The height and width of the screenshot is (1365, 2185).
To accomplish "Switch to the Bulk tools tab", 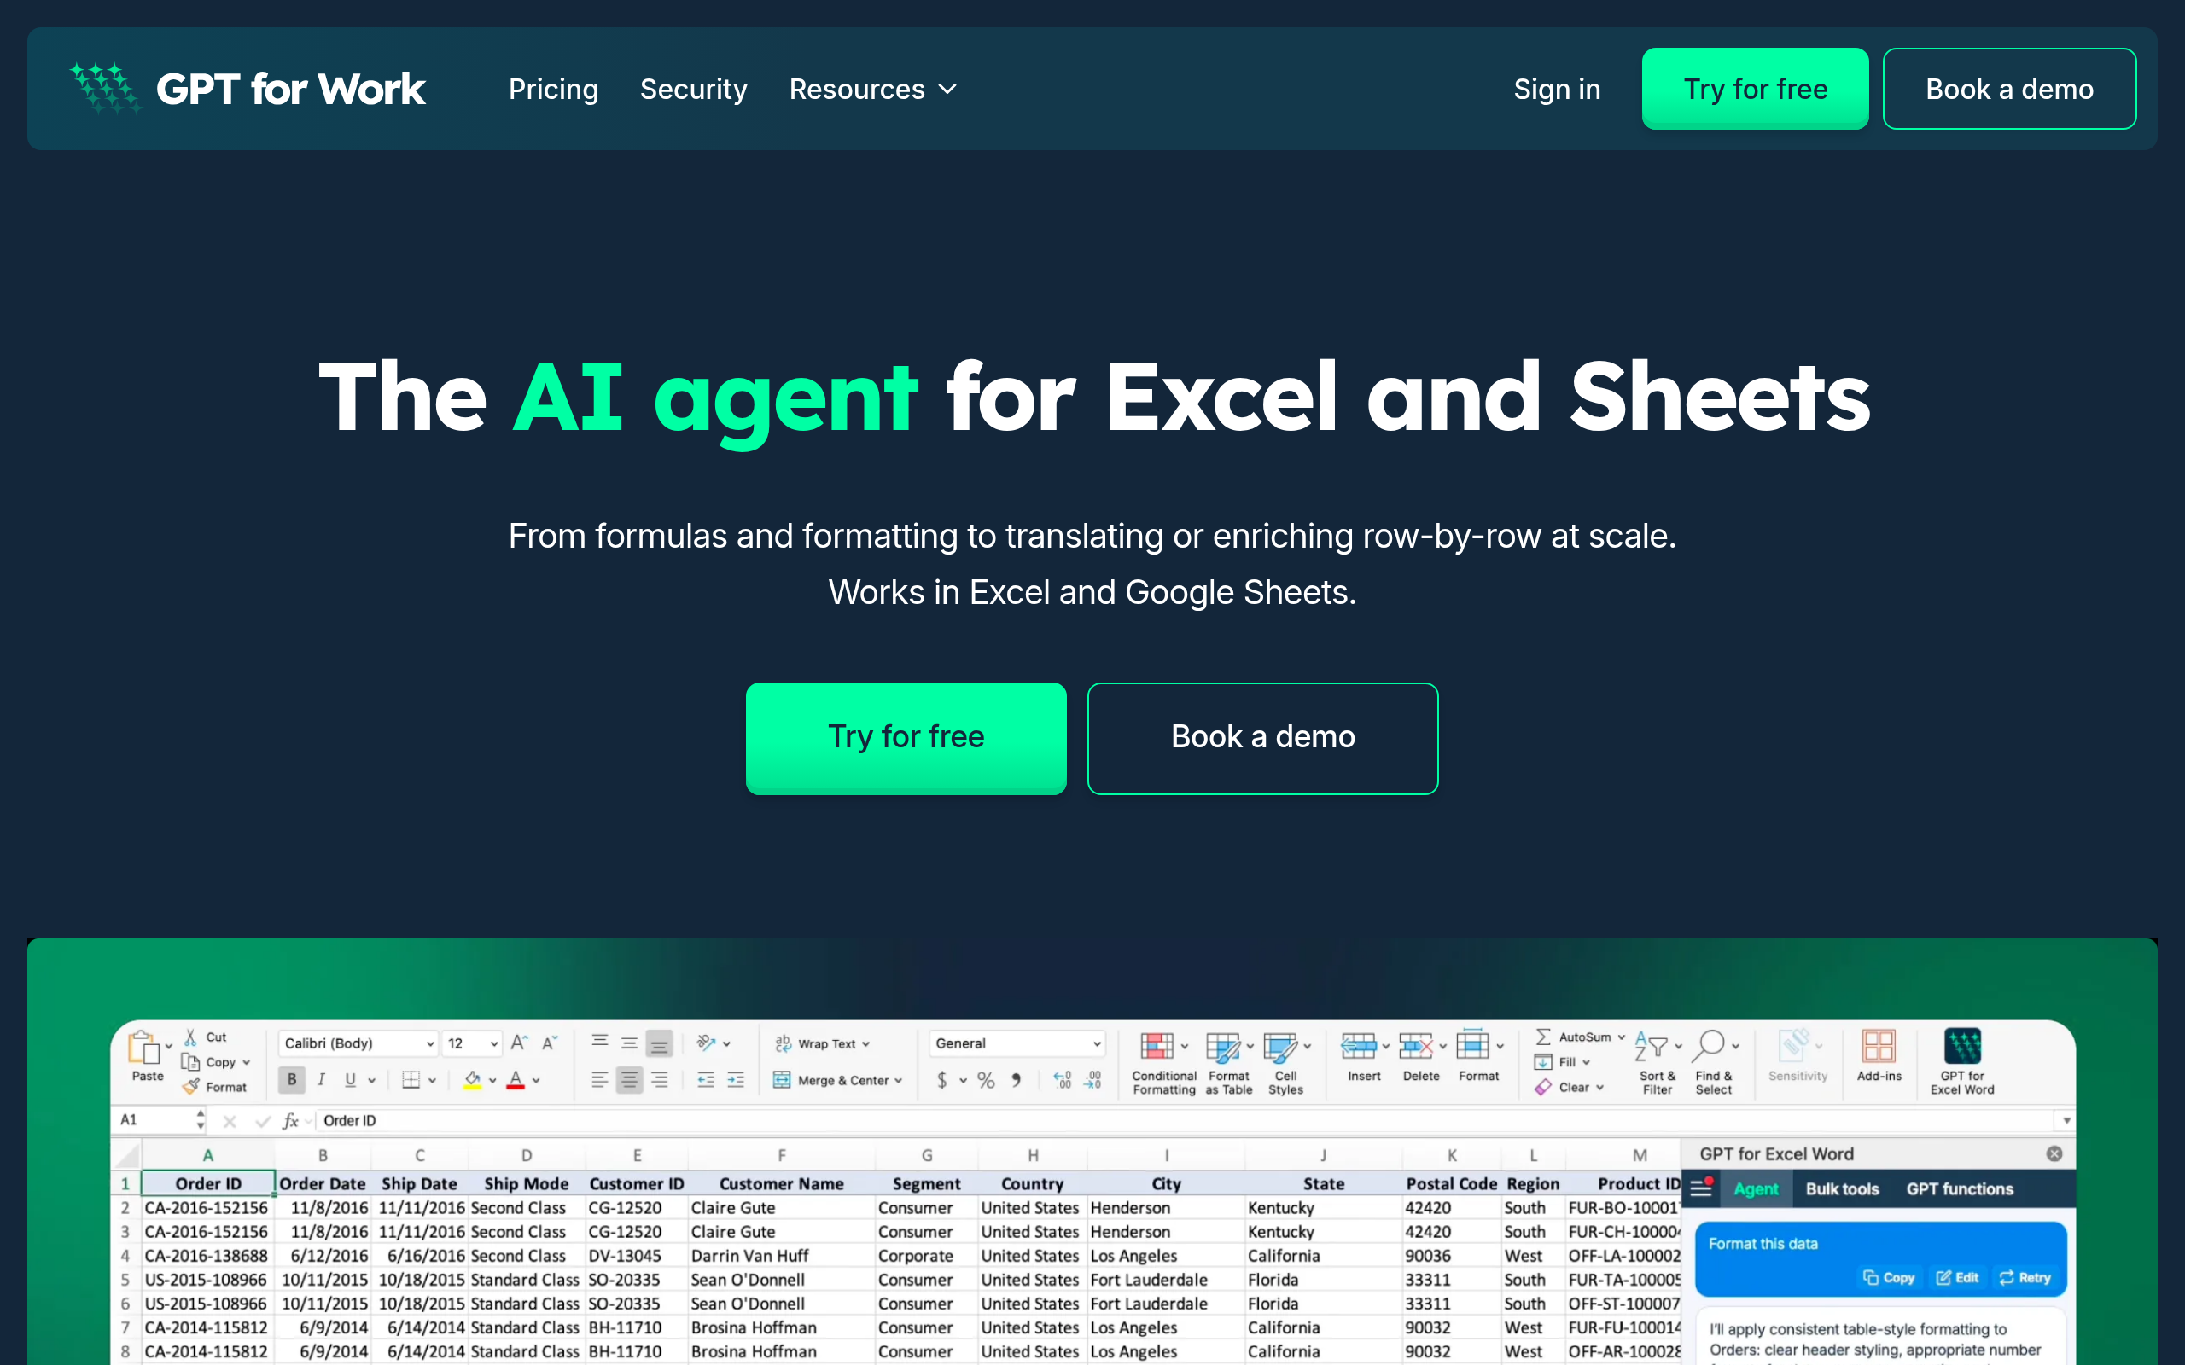I will 1842,1189.
